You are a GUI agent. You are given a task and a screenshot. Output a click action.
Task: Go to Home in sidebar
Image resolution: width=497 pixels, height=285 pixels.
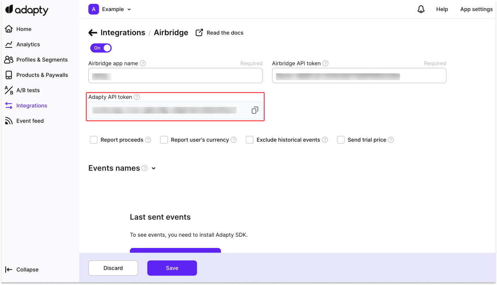tap(18, 29)
